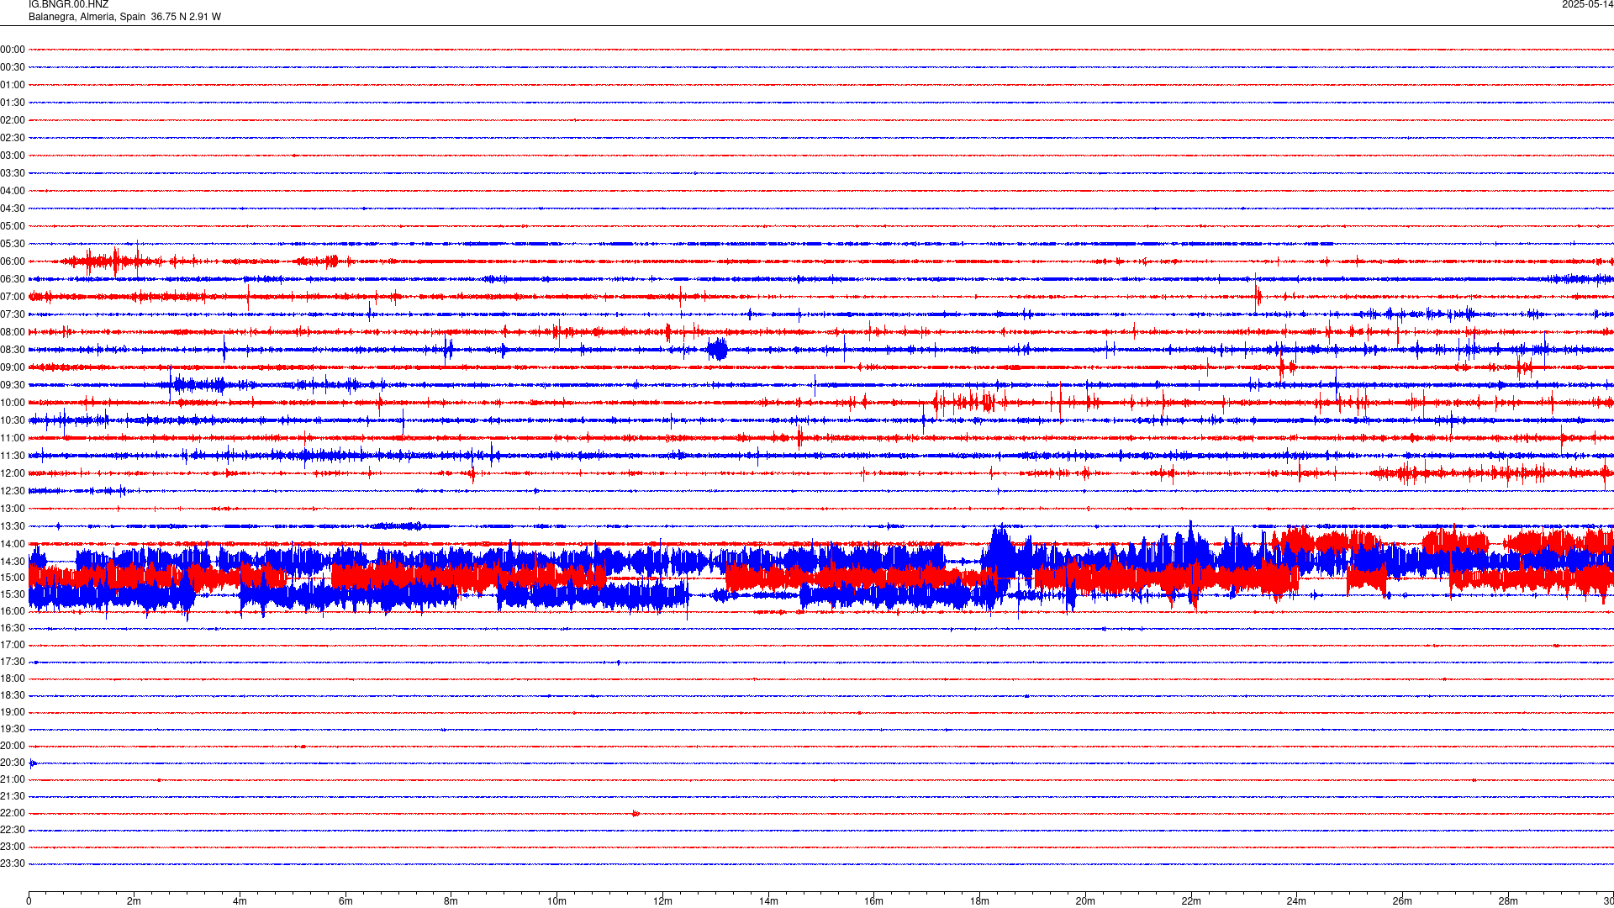Click the 28m tick on the time axis
Viewport: 1614px width, 908px height.
(1508, 901)
